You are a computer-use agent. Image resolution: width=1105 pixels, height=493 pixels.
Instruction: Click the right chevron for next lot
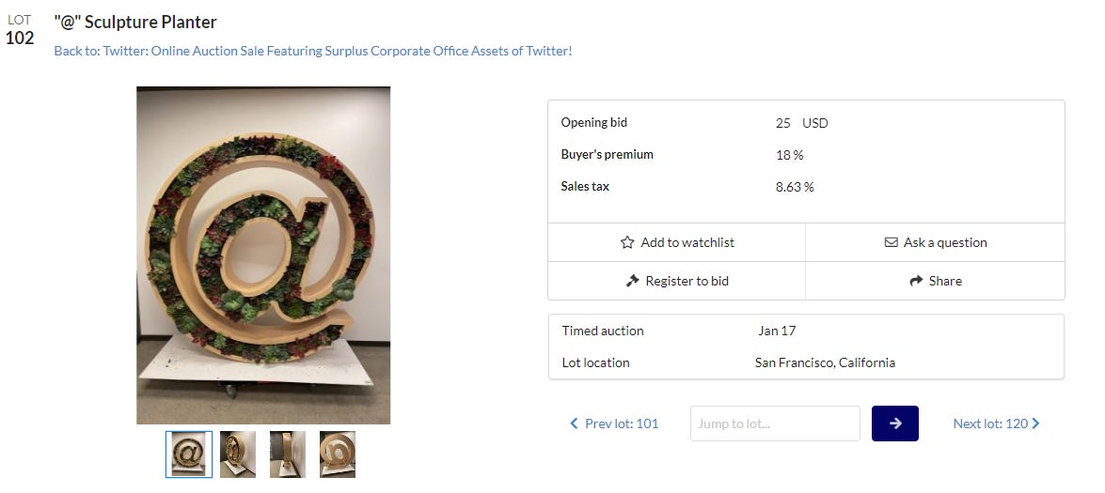click(1035, 424)
